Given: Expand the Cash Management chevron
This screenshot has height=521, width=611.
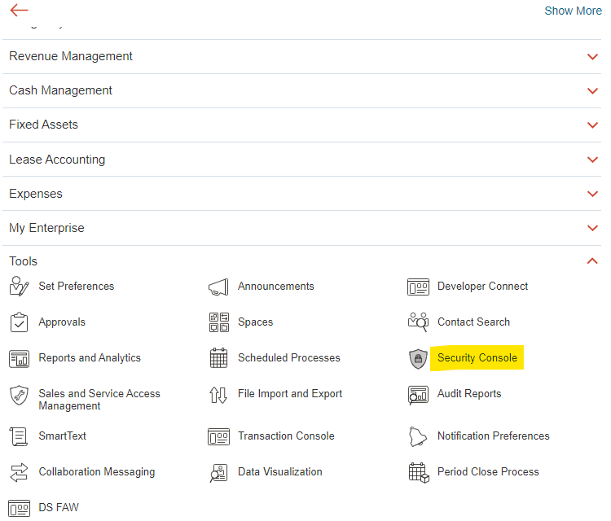Looking at the screenshot, I should pyautogui.click(x=592, y=91).
